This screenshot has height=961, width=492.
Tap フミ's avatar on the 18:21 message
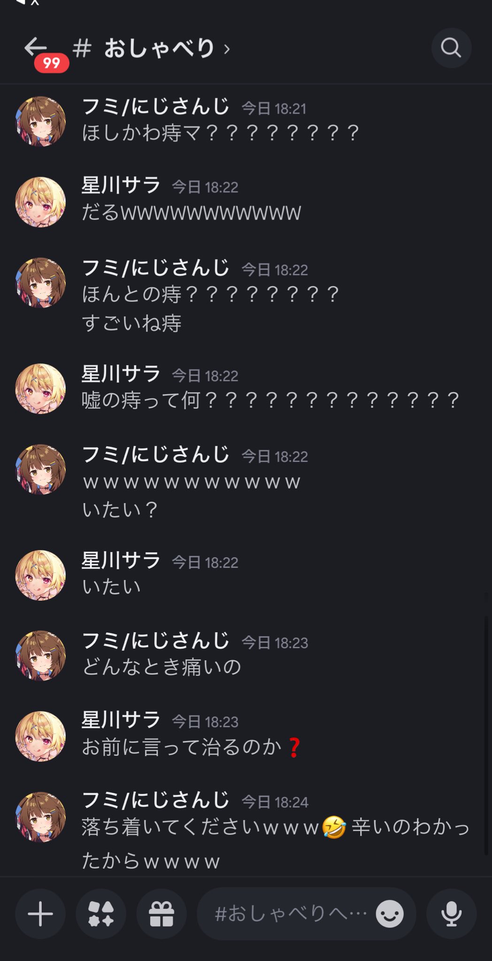(40, 121)
